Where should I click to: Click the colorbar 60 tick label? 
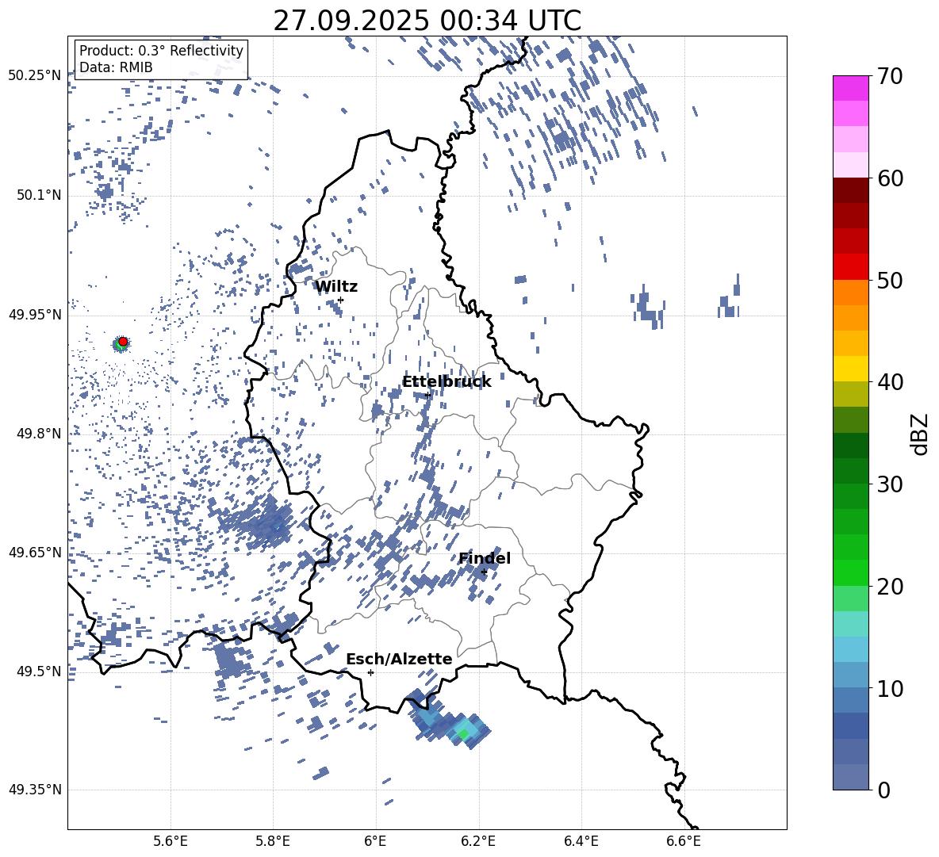coord(890,178)
